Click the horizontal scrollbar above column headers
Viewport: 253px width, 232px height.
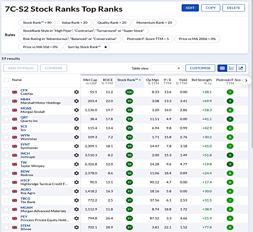(x=118, y=75)
